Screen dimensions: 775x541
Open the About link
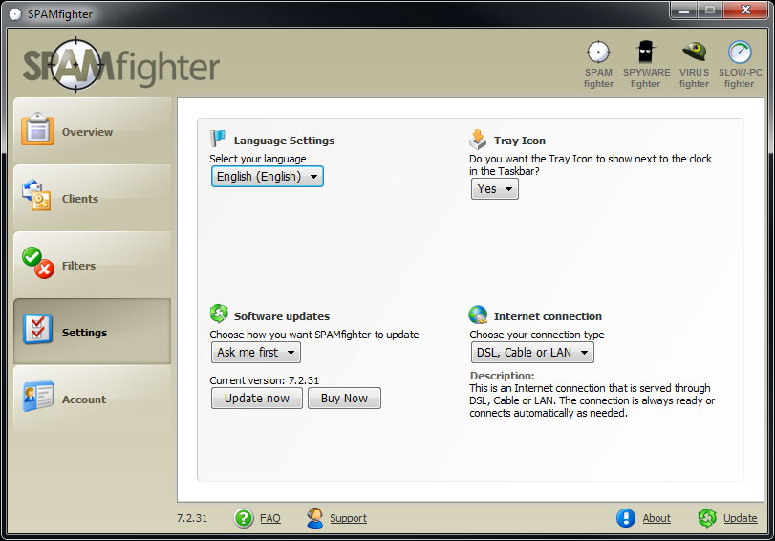657,518
